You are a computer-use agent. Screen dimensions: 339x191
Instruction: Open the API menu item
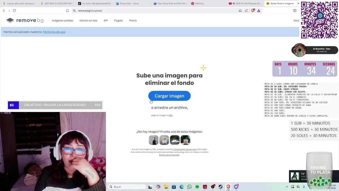106,20
